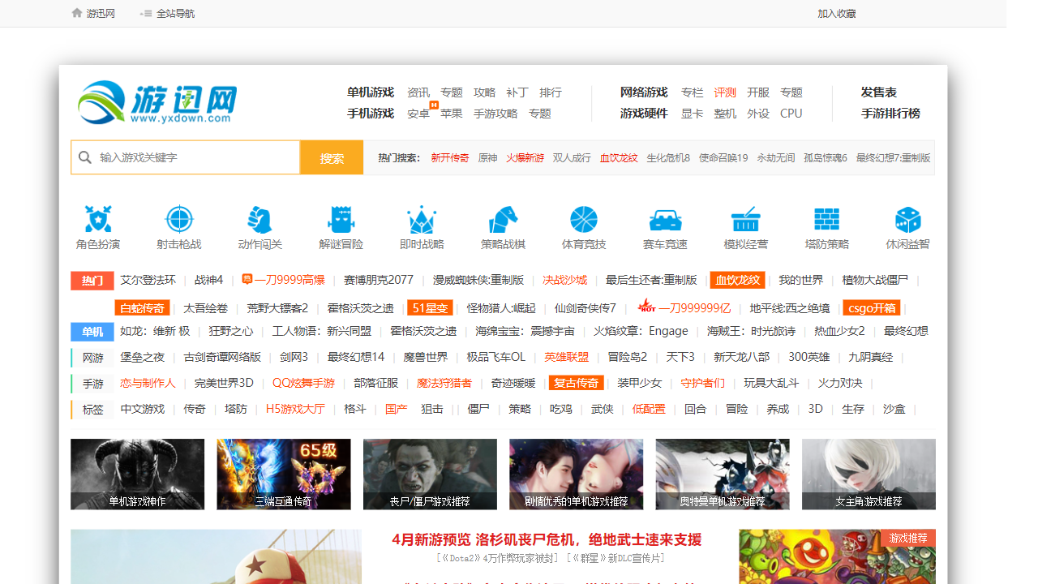Click the 游迅网 site logo

(156, 103)
